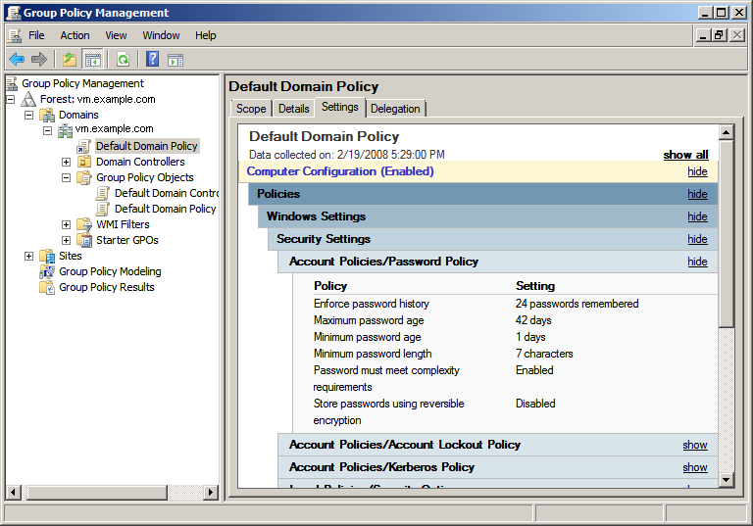
Task: Open the Help menu
Action: pos(206,35)
